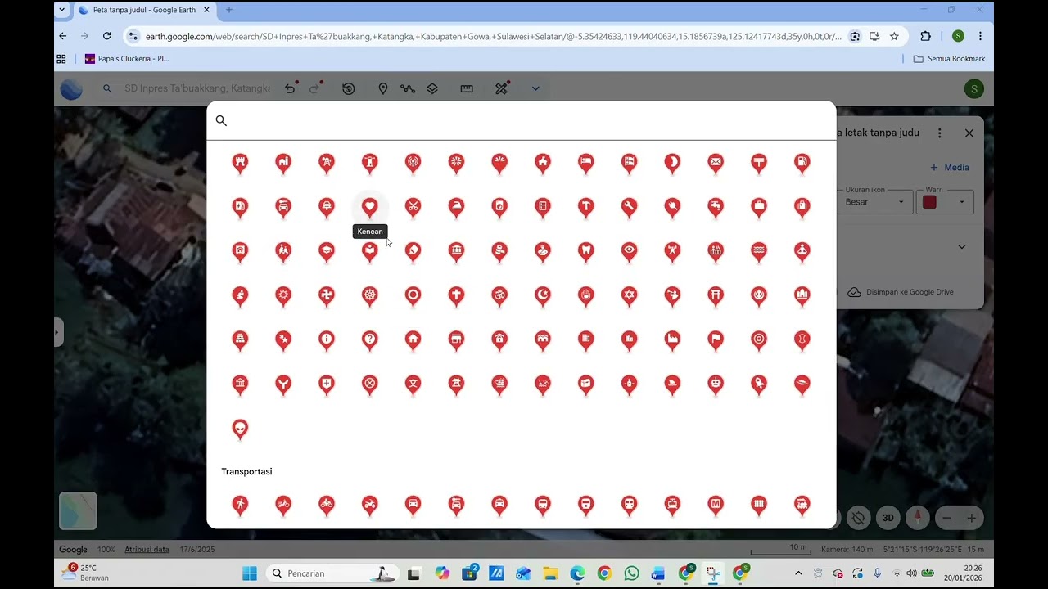Select the shield with plus pin icon
The height and width of the screenshot is (589, 1048).
326,384
